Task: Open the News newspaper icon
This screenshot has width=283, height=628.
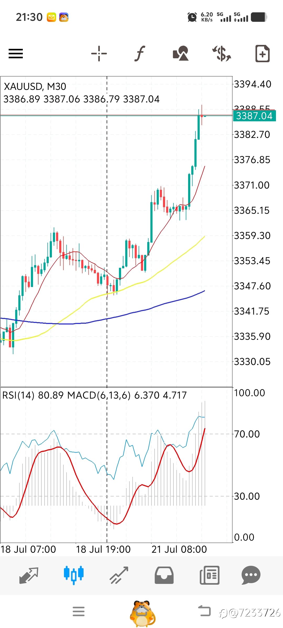Action: [209, 575]
